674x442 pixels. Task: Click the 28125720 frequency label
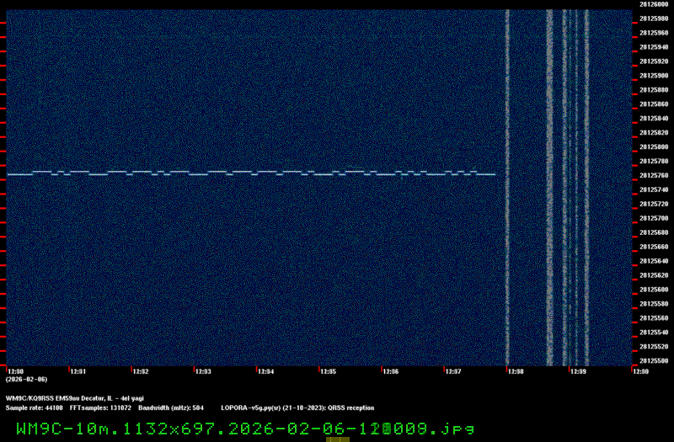[x=654, y=204]
